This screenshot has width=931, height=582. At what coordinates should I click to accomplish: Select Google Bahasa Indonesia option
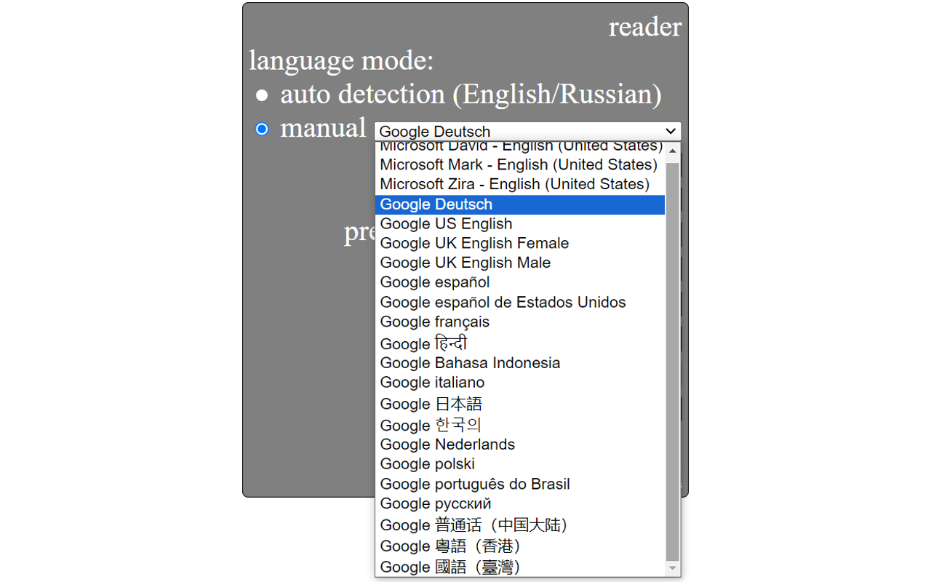520,363
